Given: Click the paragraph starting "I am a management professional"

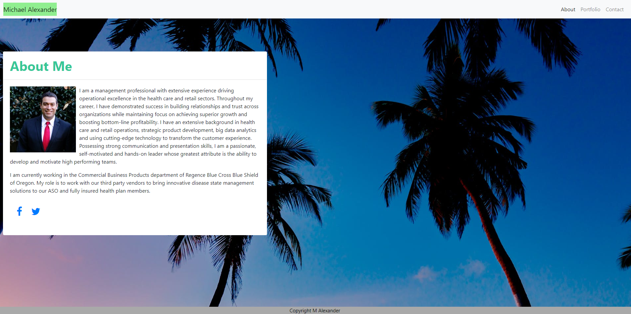Looking at the screenshot, I should pyautogui.click(x=134, y=126).
